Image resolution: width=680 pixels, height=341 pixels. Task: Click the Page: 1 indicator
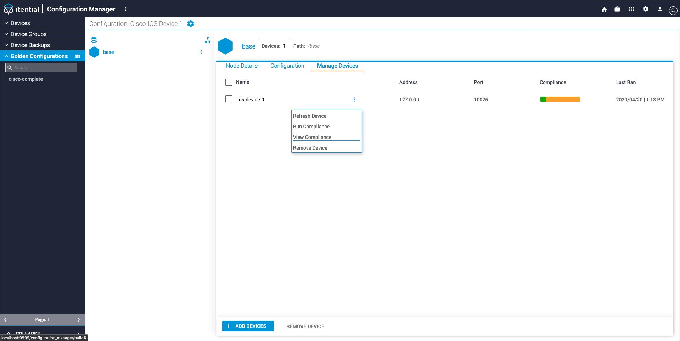(42, 320)
